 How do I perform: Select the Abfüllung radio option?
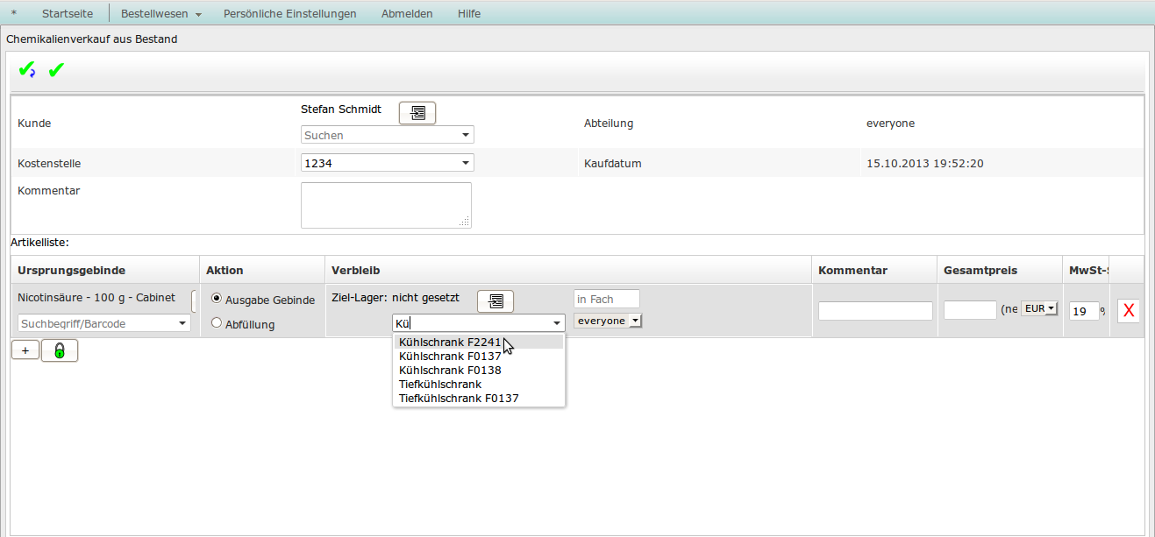coord(217,323)
